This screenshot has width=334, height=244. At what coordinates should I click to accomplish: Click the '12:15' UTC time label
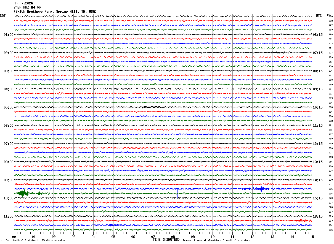point(318,144)
